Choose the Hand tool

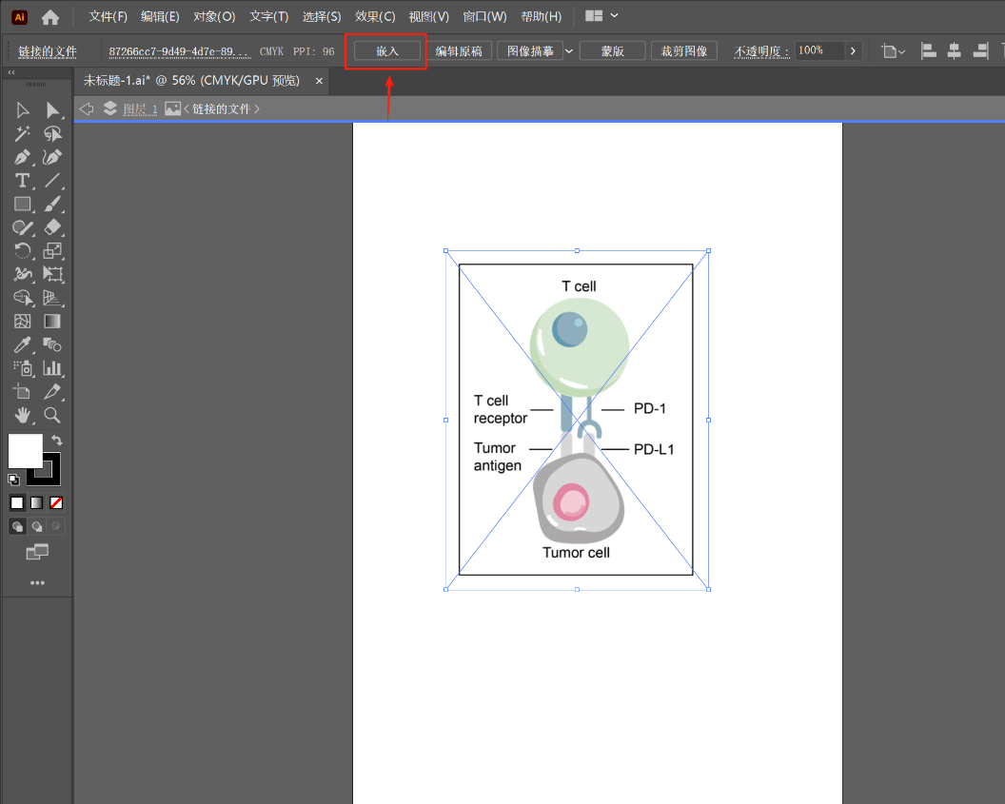(23, 415)
